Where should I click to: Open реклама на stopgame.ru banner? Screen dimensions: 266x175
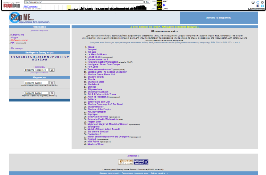coord(219,18)
